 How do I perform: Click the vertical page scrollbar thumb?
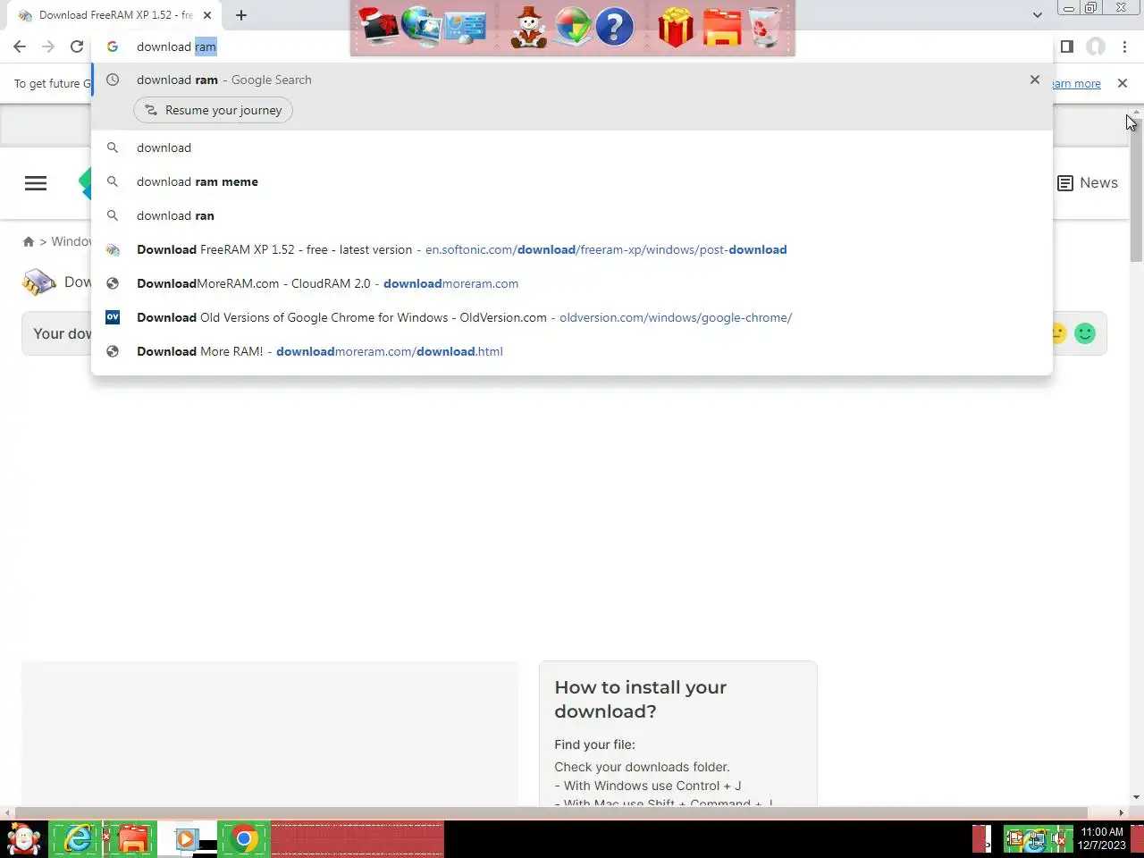1136,189
